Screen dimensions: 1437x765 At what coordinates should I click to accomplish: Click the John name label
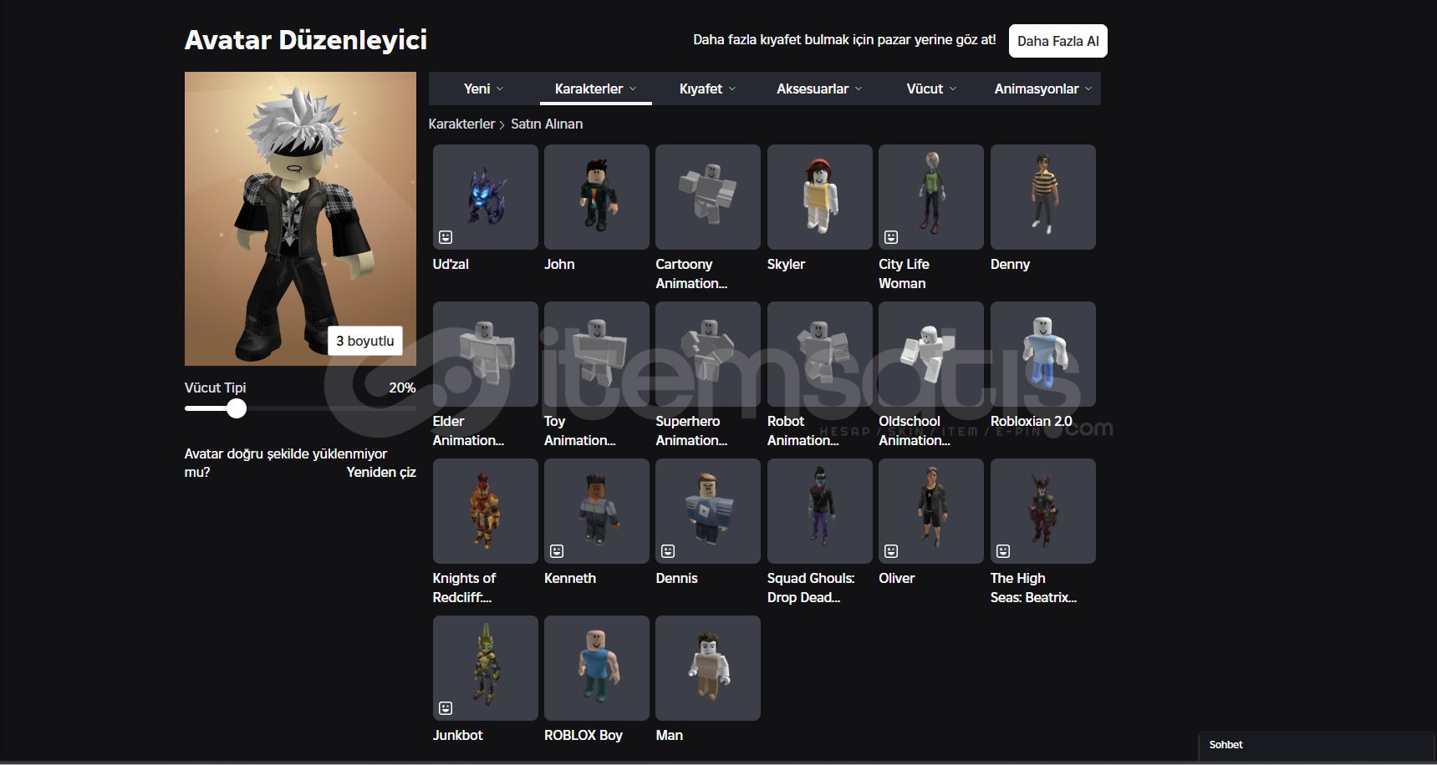point(559,264)
